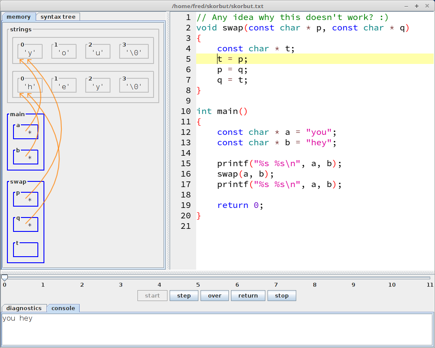Switch to the syntax tree tab
Screen dimensions: 435x348
coord(58,17)
